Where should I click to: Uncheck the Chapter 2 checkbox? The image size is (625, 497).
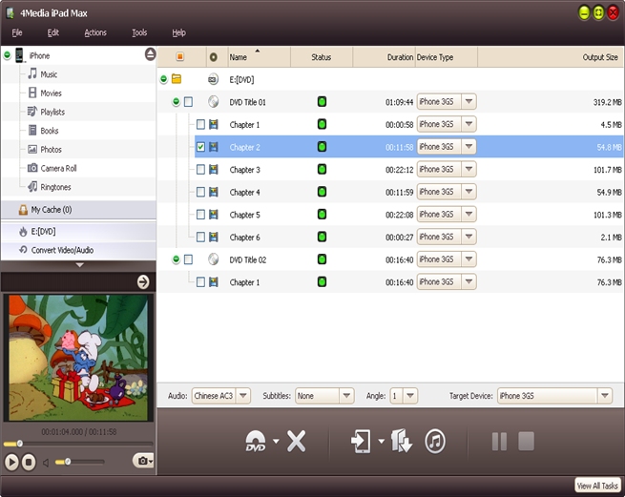pyautogui.click(x=200, y=147)
